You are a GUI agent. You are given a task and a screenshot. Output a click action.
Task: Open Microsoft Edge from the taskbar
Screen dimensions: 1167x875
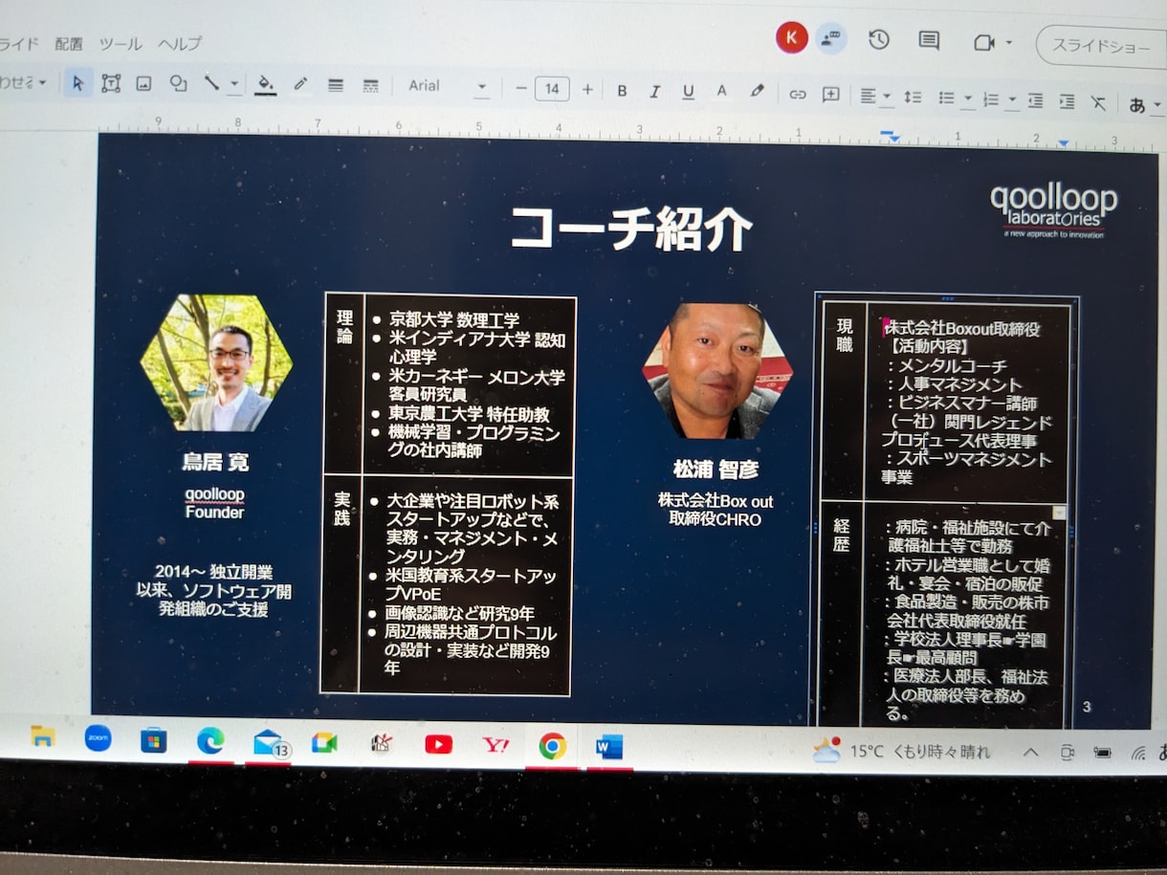click(210, 741)
